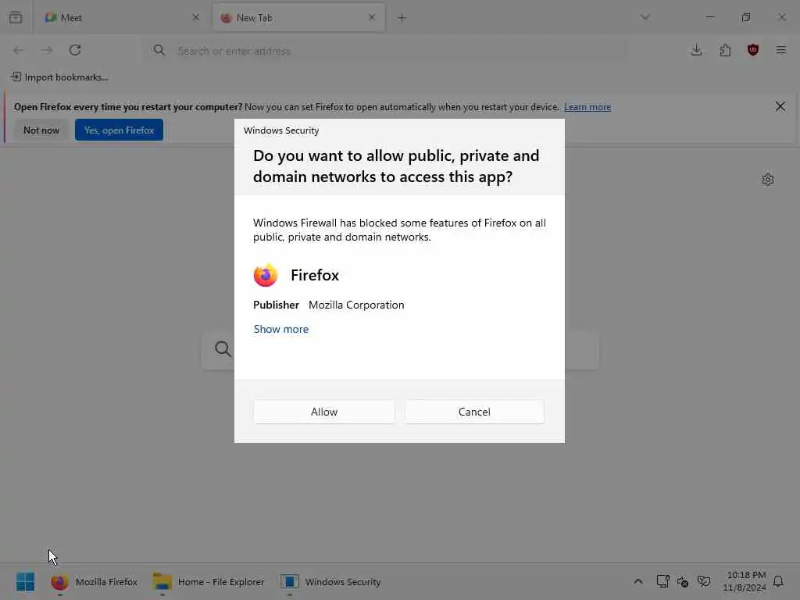Select the New Tab tab
Image resolution: width=800 pixels, height=600 pixels.
(x=298, y=18)
